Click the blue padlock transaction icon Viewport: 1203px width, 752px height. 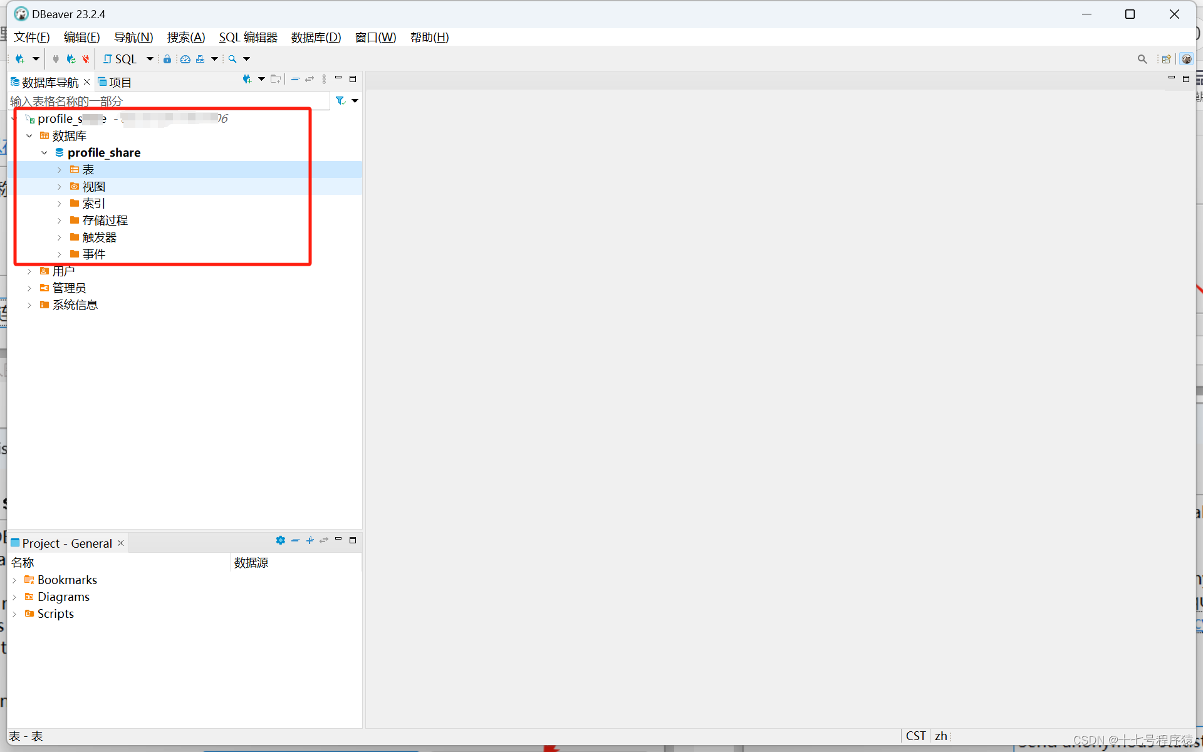pyautogui.click(x=167, y=59)
